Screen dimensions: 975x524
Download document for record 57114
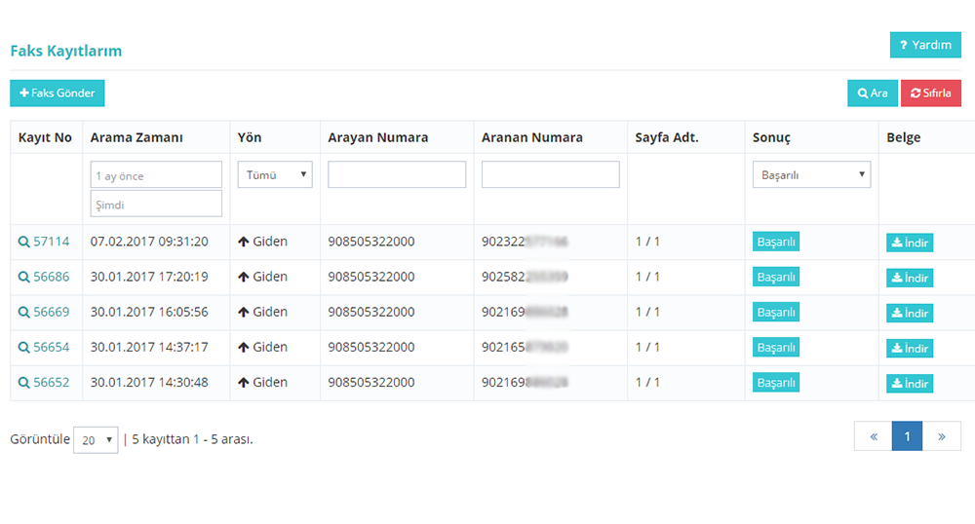click(x=909, y=243)
